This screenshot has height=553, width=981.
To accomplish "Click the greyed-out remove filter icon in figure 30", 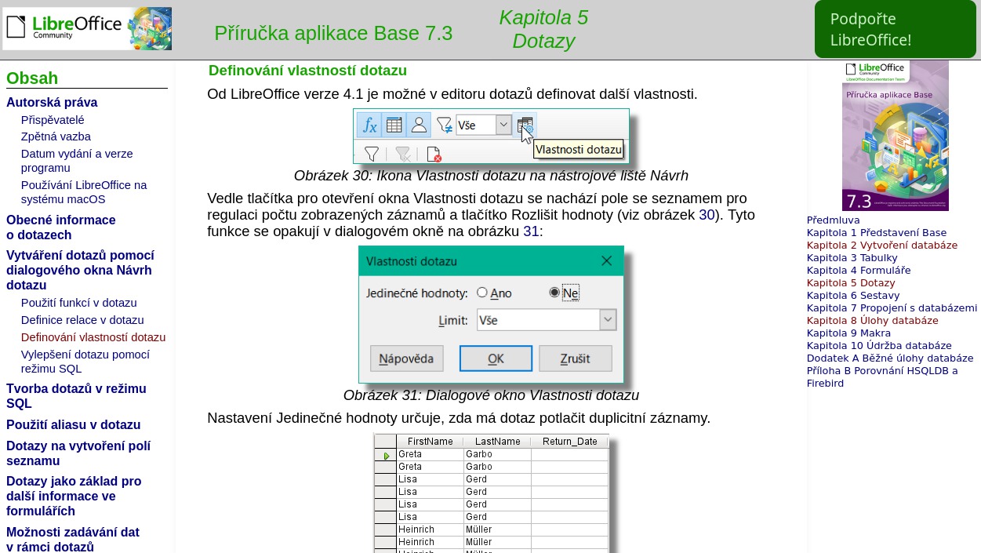I will 403,154.
